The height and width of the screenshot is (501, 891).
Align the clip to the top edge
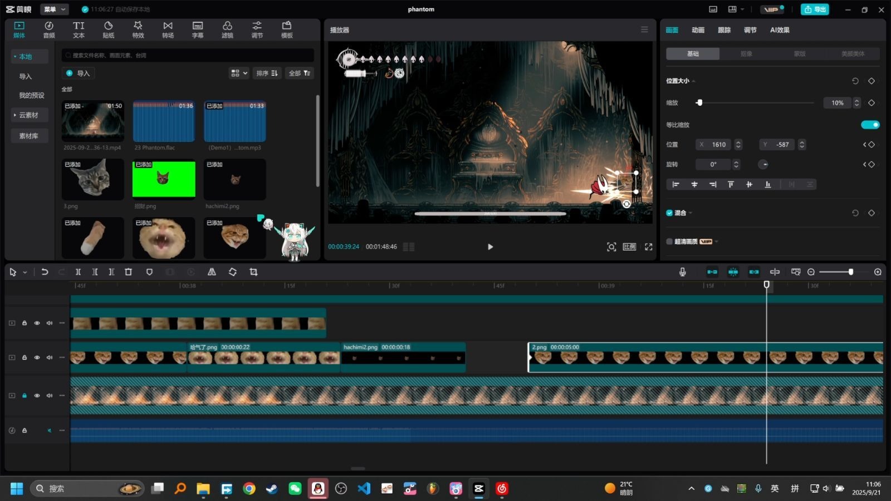point(731,184)
